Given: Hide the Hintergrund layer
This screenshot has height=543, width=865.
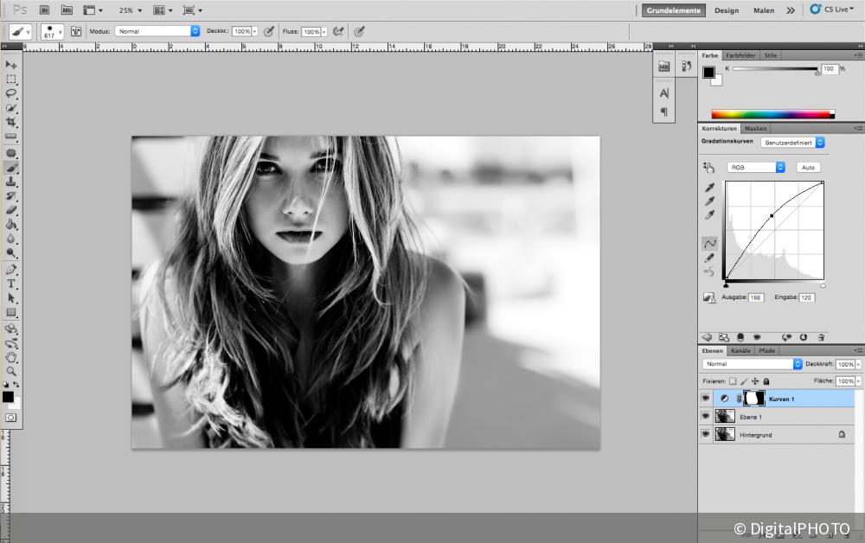Looking at the screenshot, I should coord(705,435).
